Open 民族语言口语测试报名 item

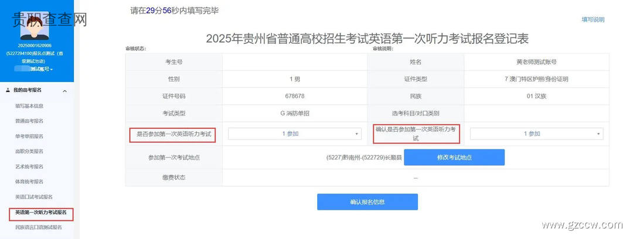[39, 227]
